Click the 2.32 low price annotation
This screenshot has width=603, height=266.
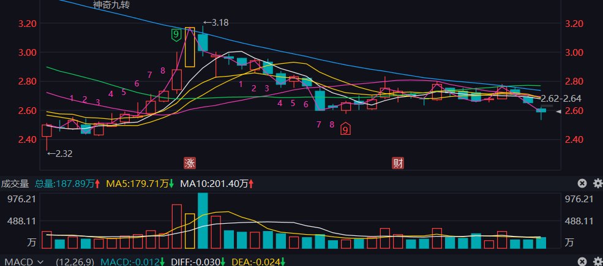(x=59, y=154)
